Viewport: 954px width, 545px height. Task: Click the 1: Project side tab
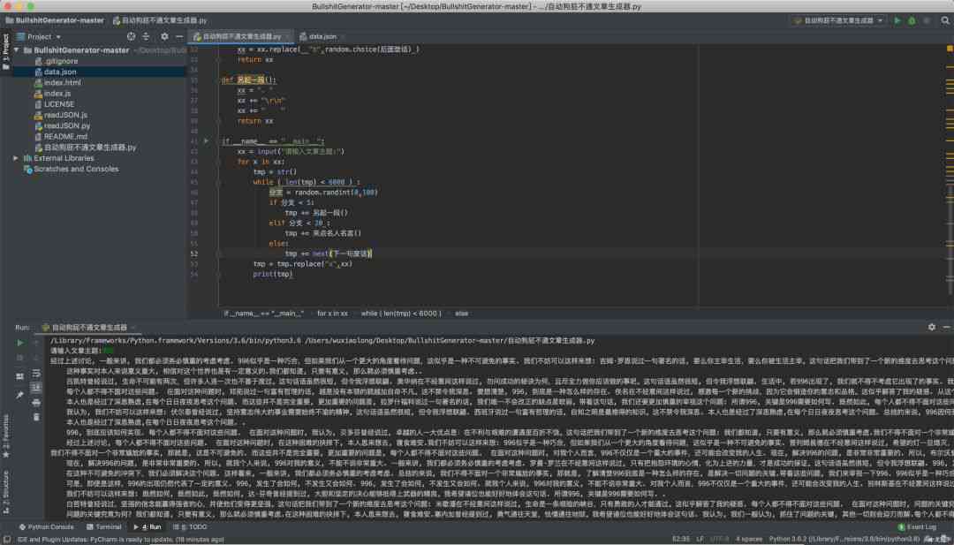pyautogui.click(x=6, y=52)
